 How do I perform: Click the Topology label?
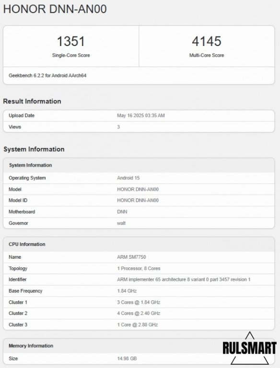point(18,268)
